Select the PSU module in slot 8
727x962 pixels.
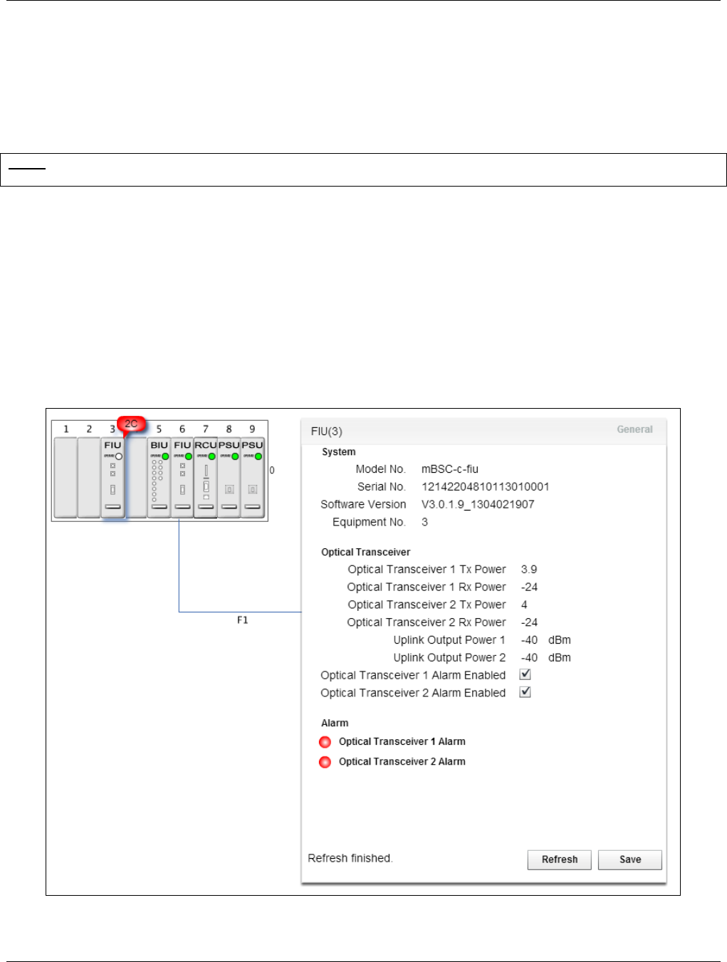[x=229, y=478]
